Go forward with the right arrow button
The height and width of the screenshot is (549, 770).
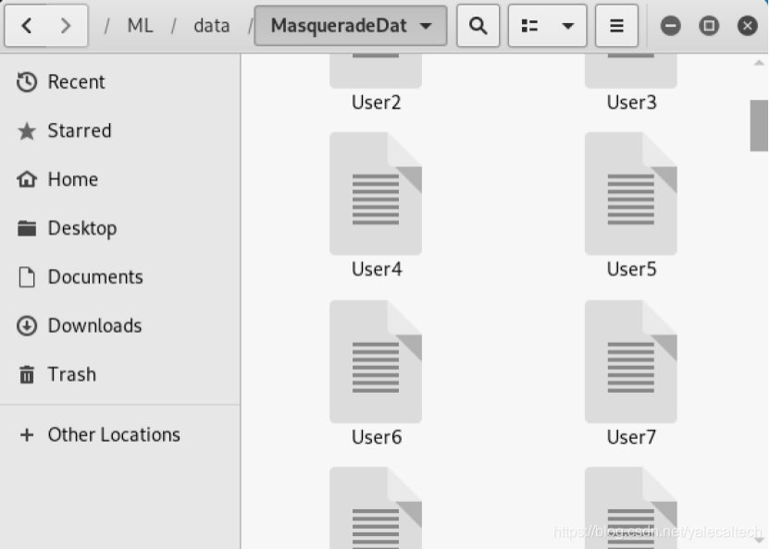click(67, 26)
